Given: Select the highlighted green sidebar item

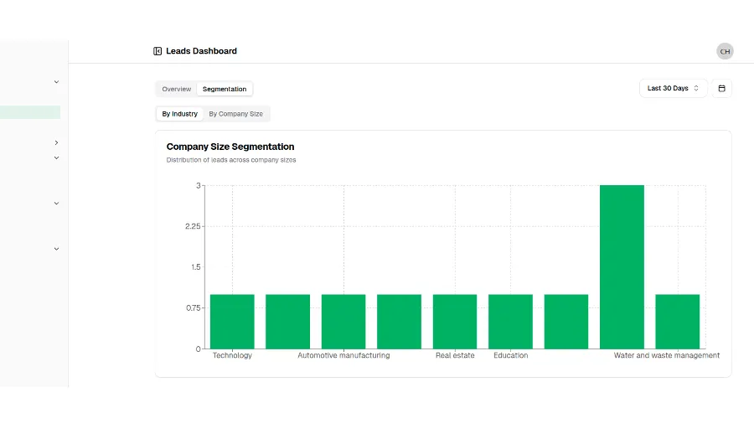Looking at the screenshot, I should [30, 112].
